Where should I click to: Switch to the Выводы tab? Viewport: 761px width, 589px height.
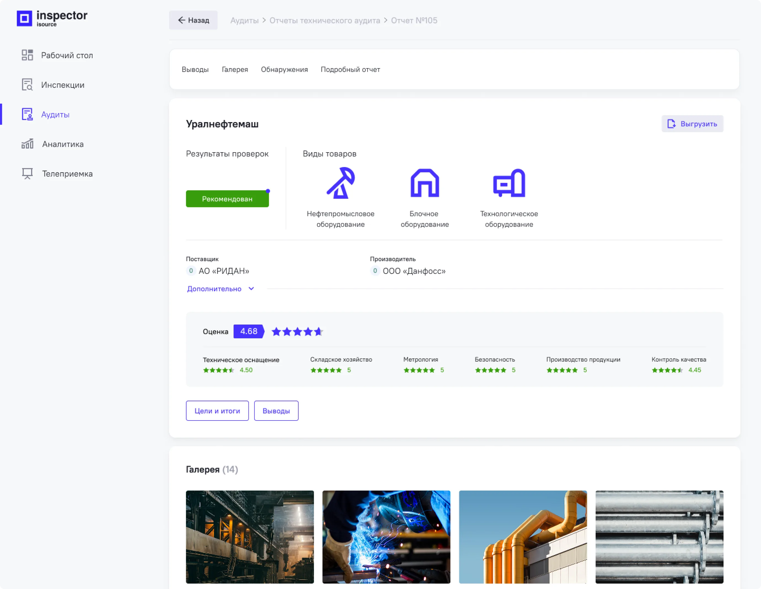195,69
